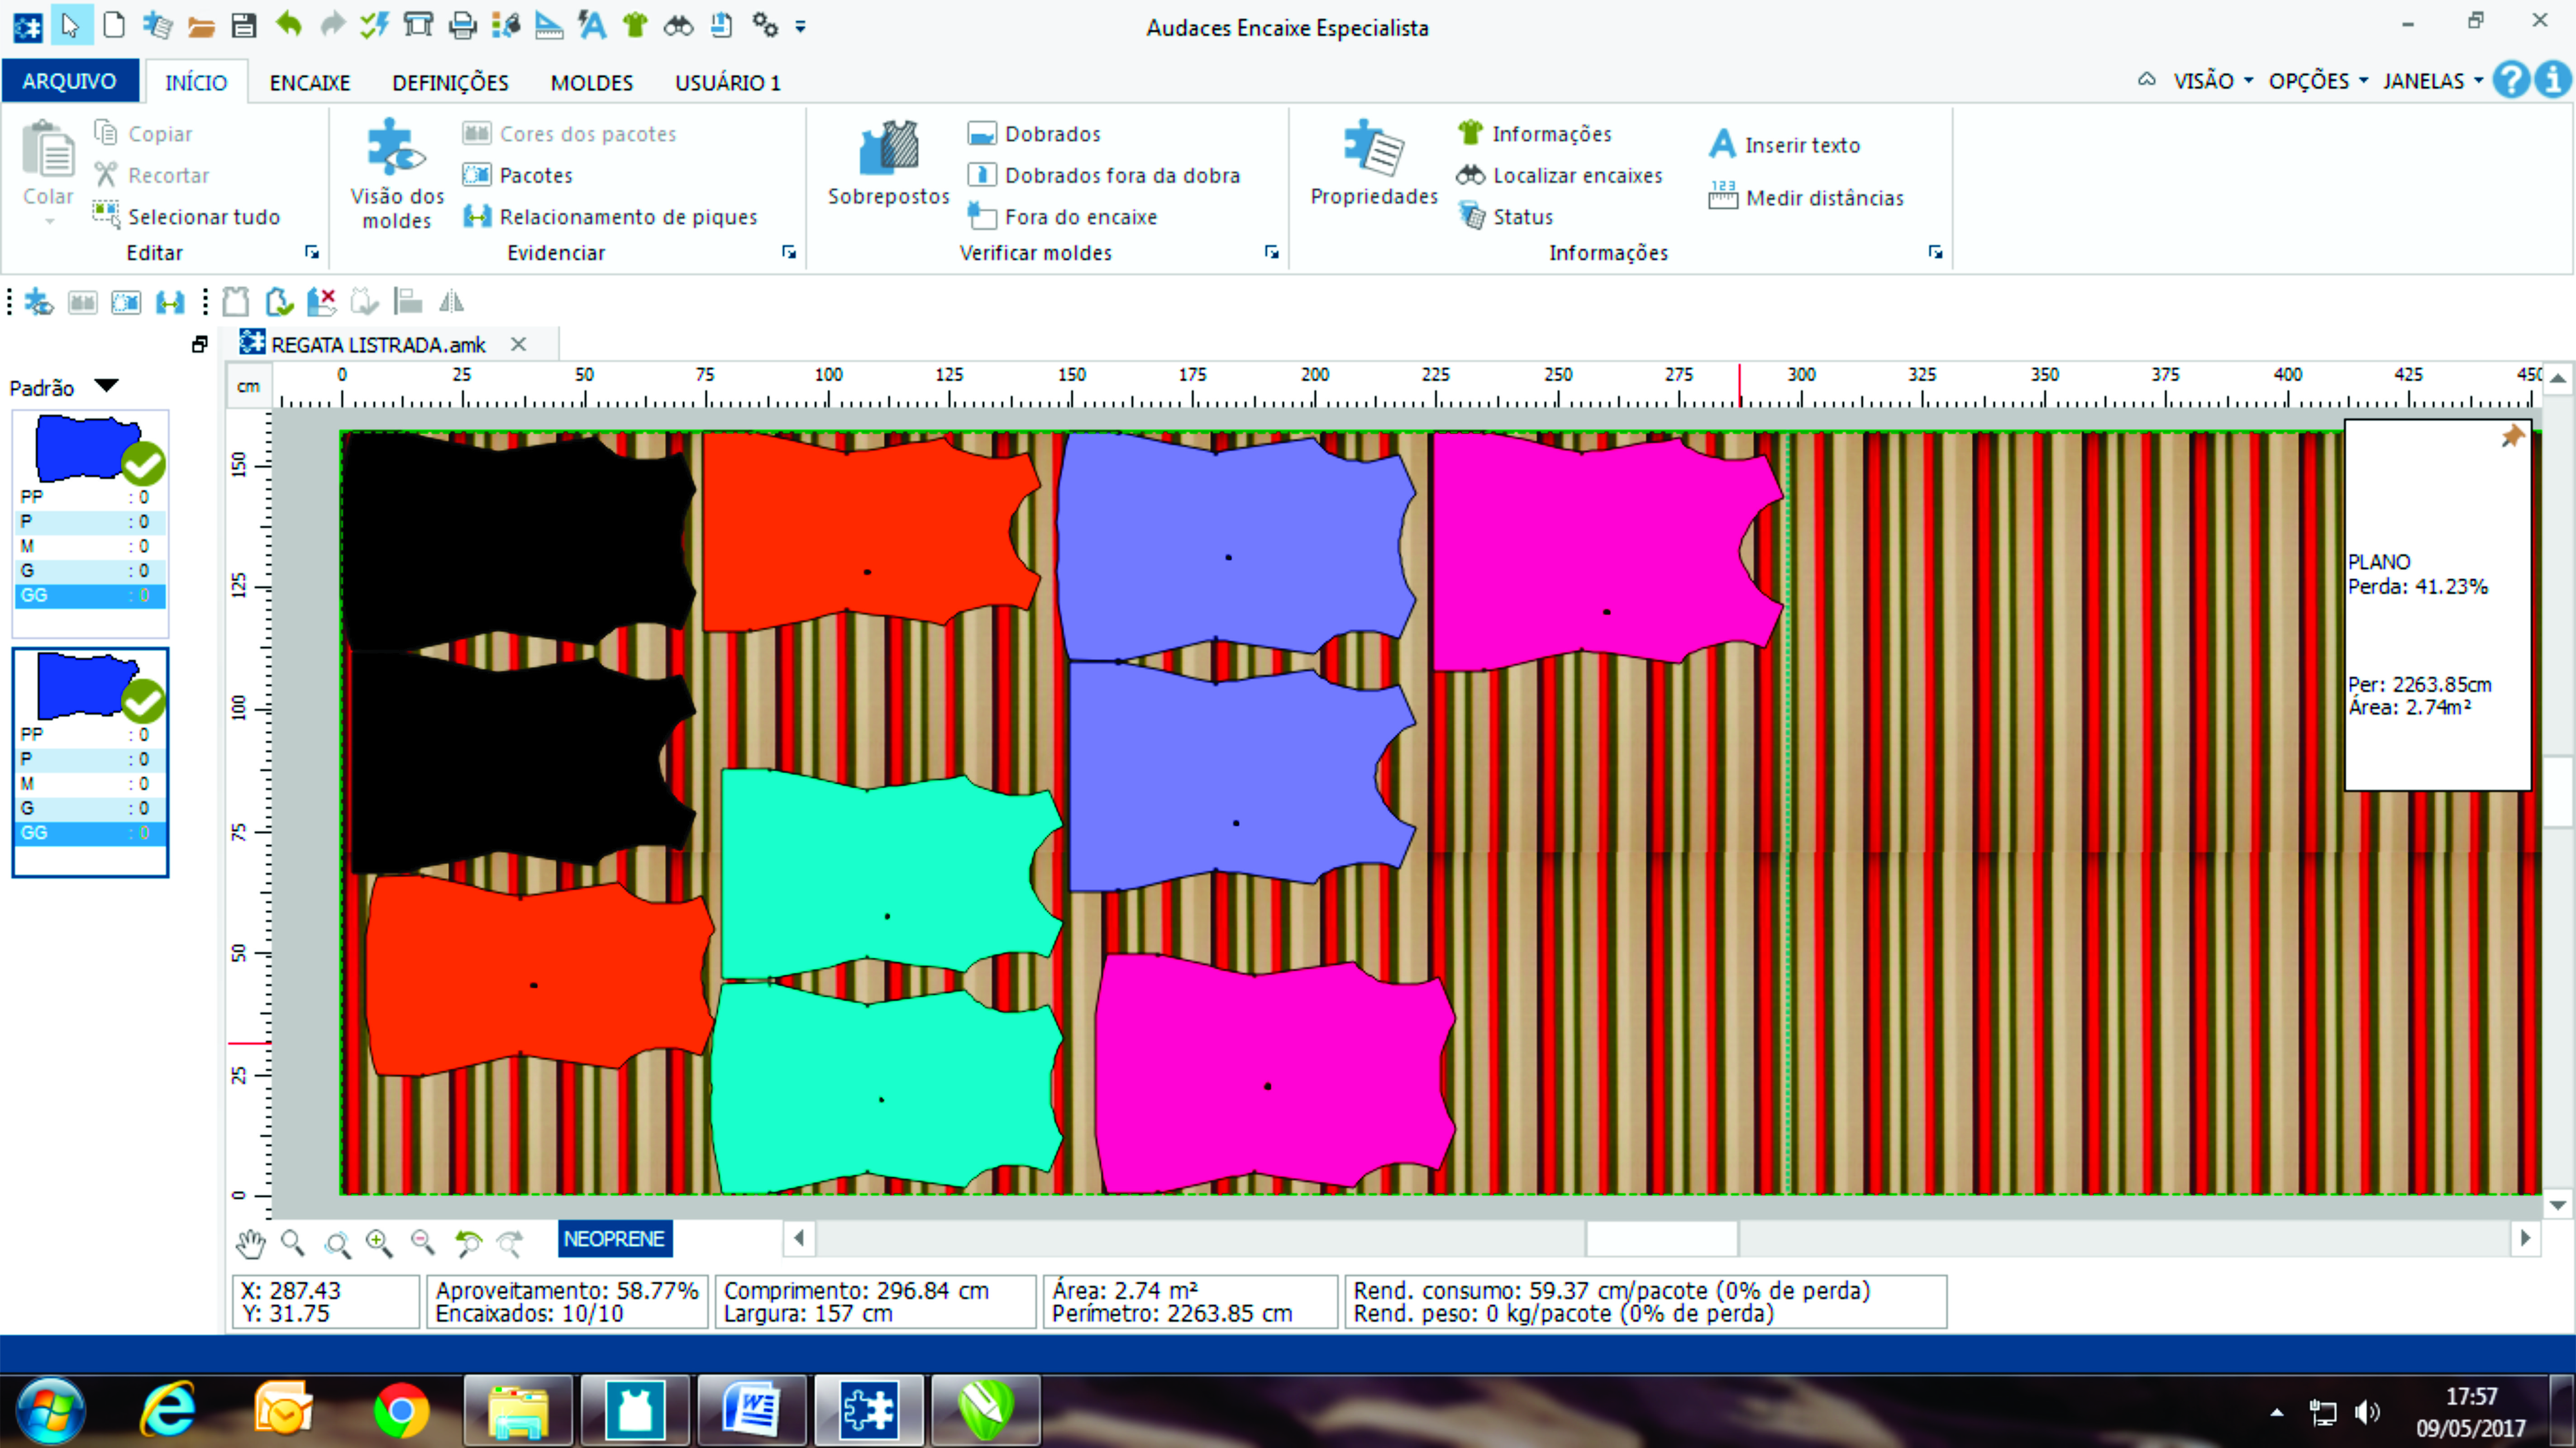Open the ARQUIVO menu
This screenshot has height=1448, width=2576.
pos(70,81)
